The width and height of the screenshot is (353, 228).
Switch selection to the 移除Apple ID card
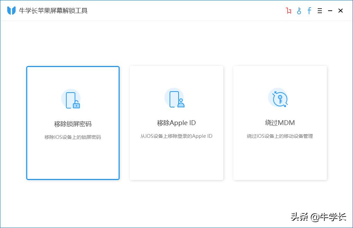pyautogui.click(x=176, y=123)
